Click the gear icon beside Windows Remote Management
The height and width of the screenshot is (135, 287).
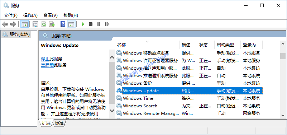(119, 113)
